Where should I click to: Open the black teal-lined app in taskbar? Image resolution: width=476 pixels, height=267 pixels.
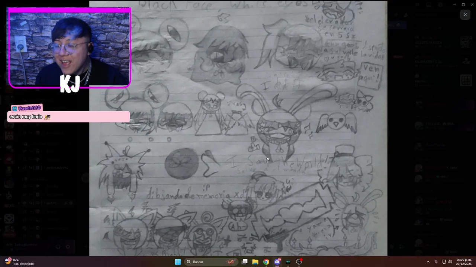click(288, 262)
